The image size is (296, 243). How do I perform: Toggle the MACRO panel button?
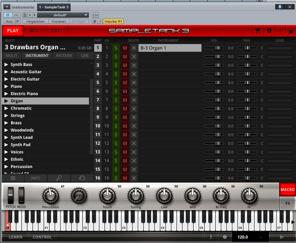click(287, 190)
